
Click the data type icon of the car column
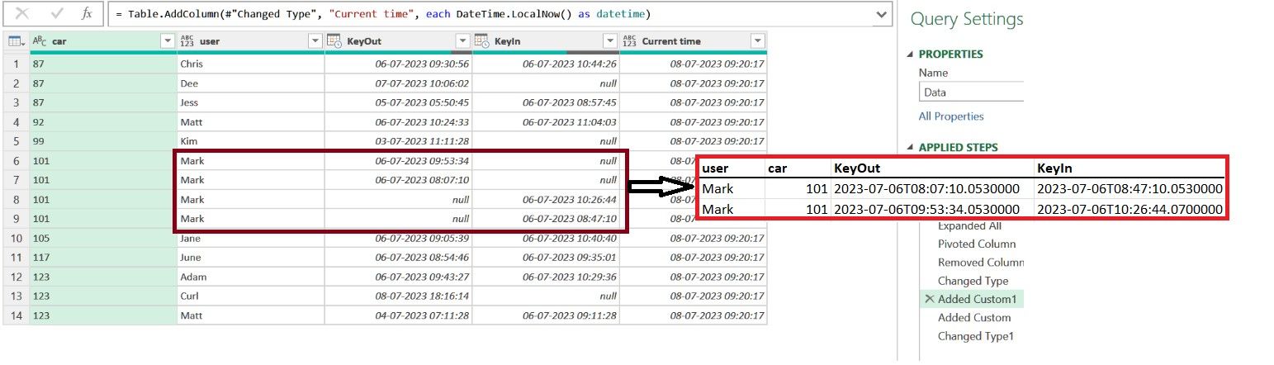[40, 40]
